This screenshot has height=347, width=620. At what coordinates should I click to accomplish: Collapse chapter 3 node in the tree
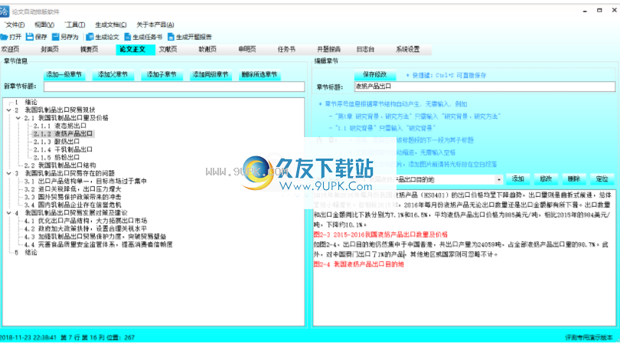pyautogui.click(x=8, y=173)
